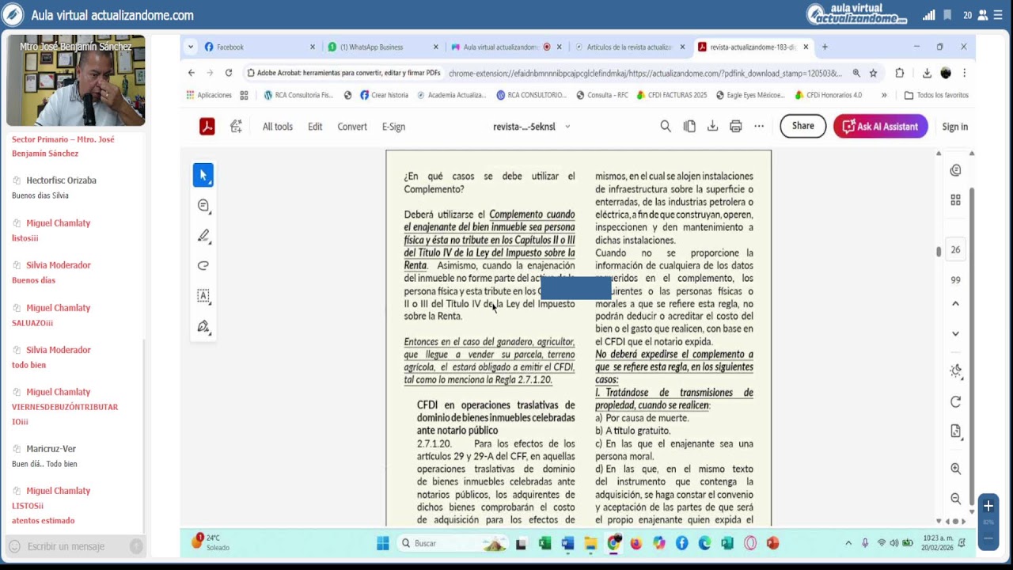Viewport: 1013px width, 570px height.
Task: Click Ask AI Assistant button
Action: point(880,126)
